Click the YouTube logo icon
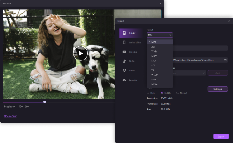The width and height of the screenshot is (233, 143). [124, 52]
